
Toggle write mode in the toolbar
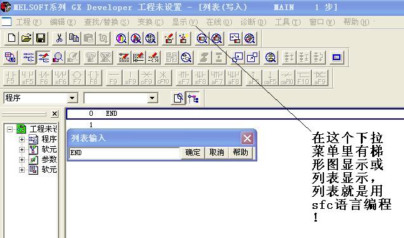coord(43,57)
